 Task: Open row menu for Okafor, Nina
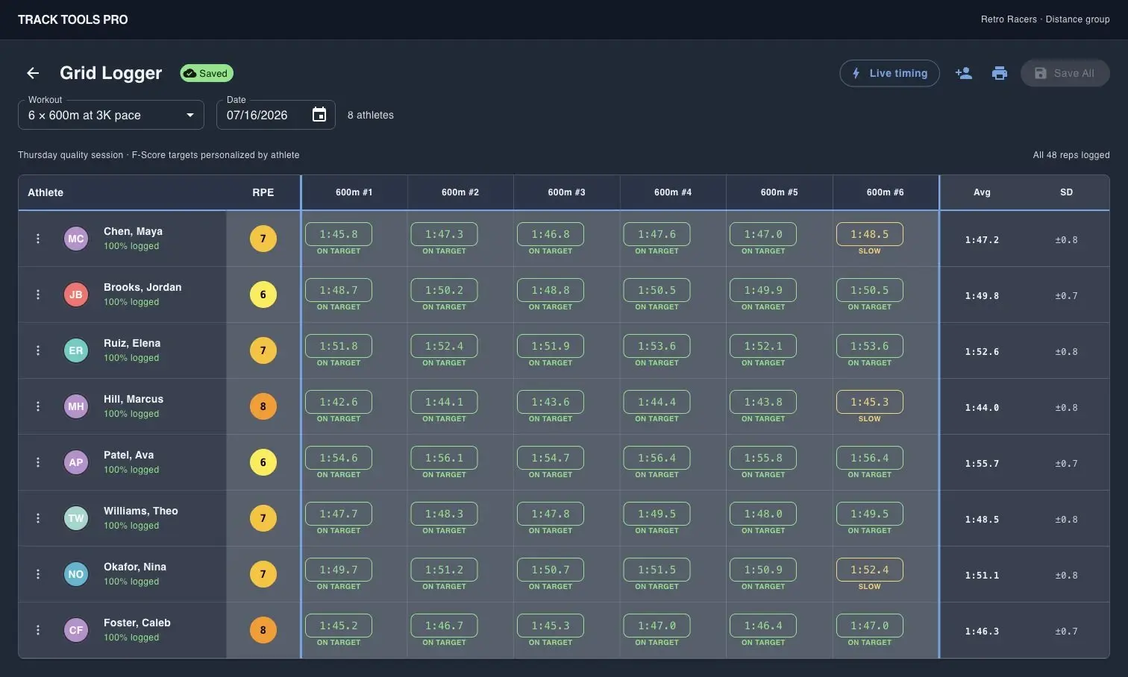point(38,574)
